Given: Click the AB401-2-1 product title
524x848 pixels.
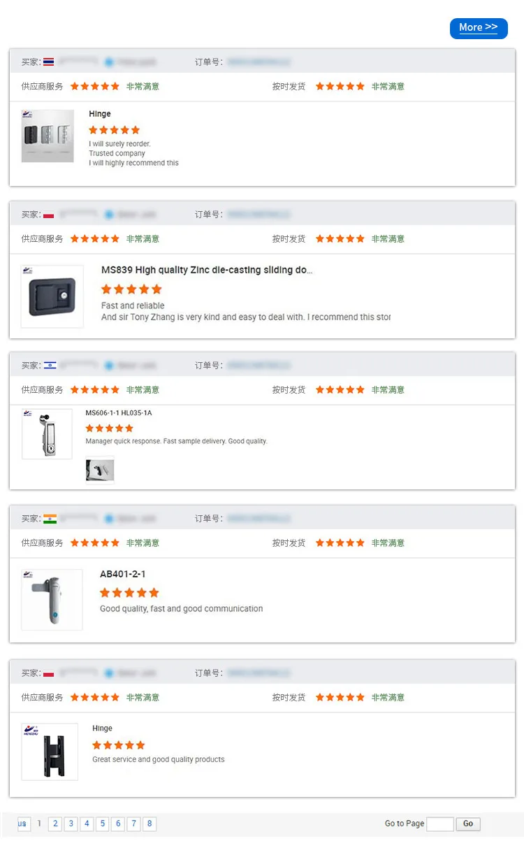Looking at the screenshot, I should tap(123, 574).
